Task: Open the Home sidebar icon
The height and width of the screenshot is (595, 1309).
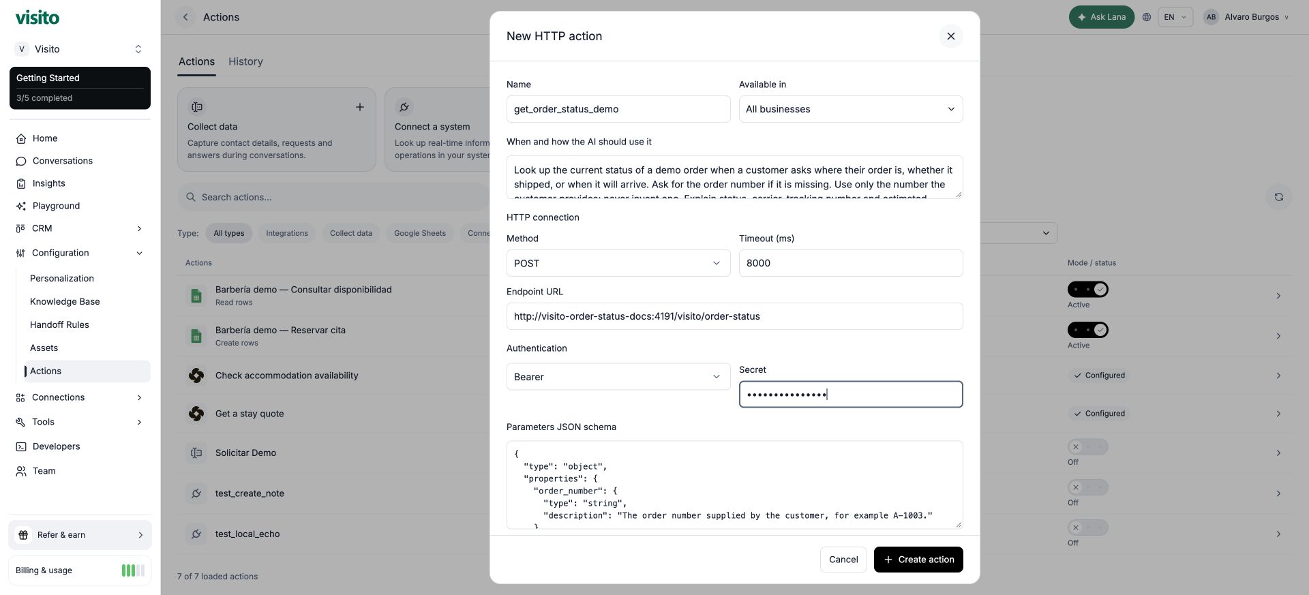Action: pyautogui.click(x=21, y=138)
